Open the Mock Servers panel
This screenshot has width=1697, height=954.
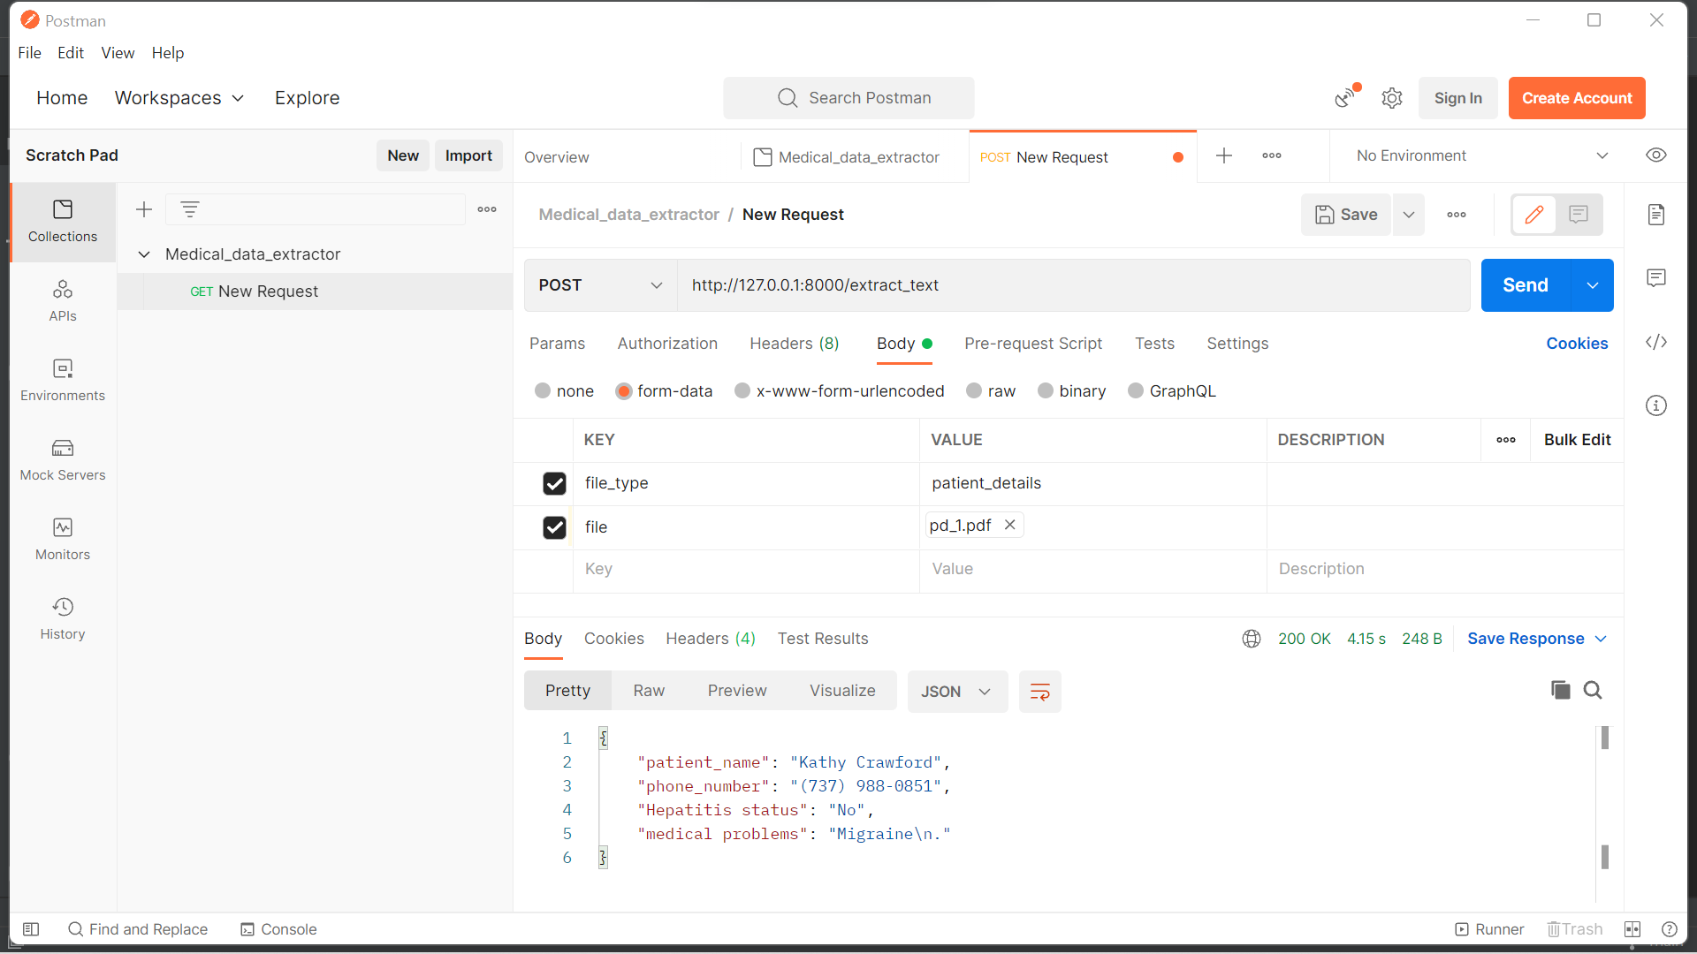pos(62,459)
